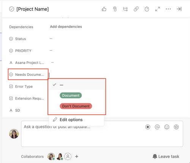Screen dimensions: 190x163
Task: Expand task to full screen
Action: 157,9
